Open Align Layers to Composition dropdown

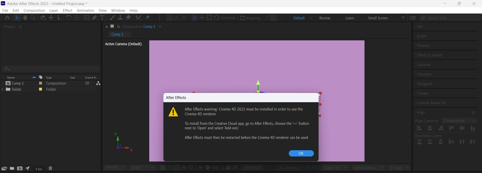point(459,121)
